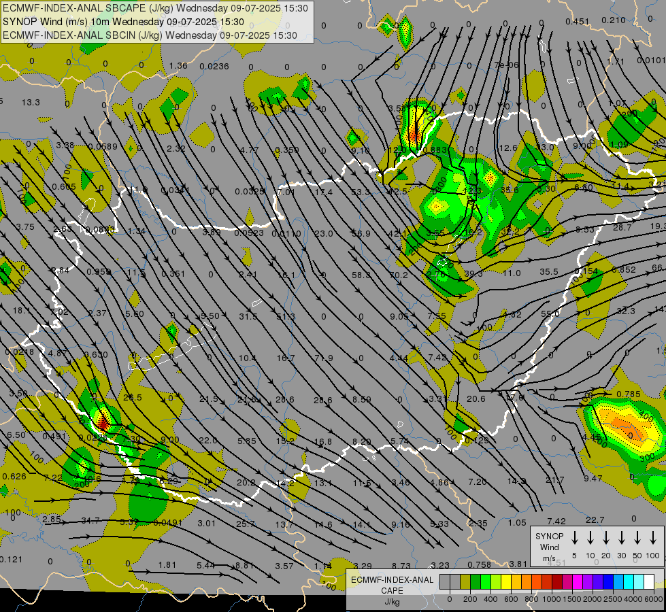The height and width of the screenshot is (612, 666).
Task: Click the map value '4.77'
Action: (249, 150)
